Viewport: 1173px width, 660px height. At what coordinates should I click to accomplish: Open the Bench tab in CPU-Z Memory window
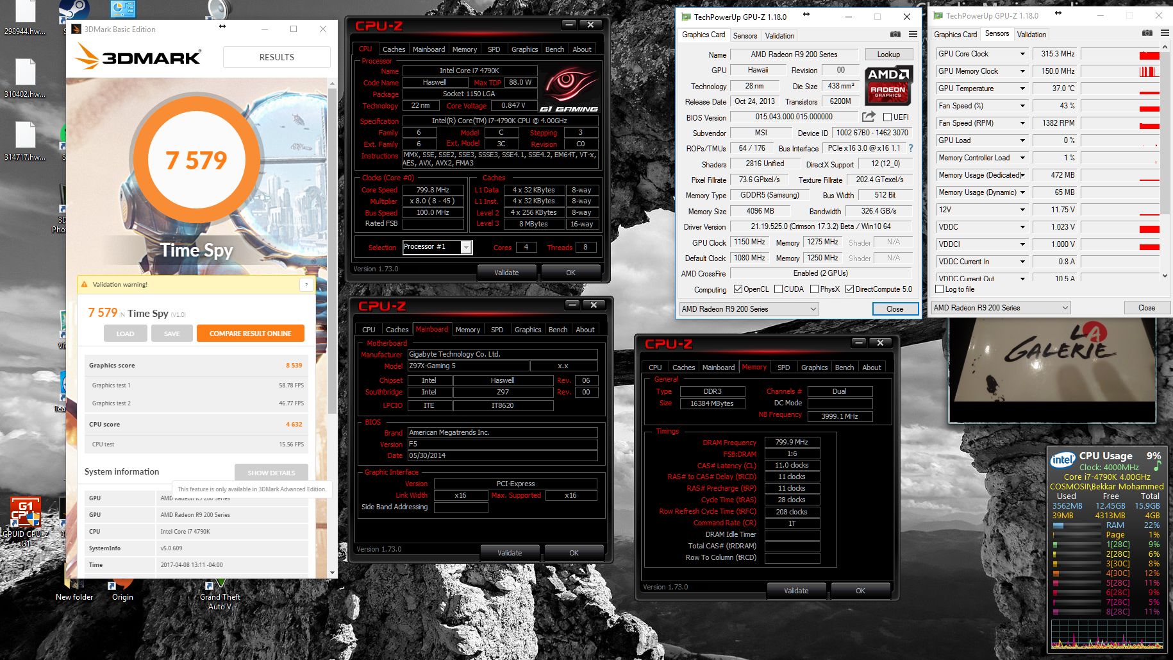coord(844,368)
